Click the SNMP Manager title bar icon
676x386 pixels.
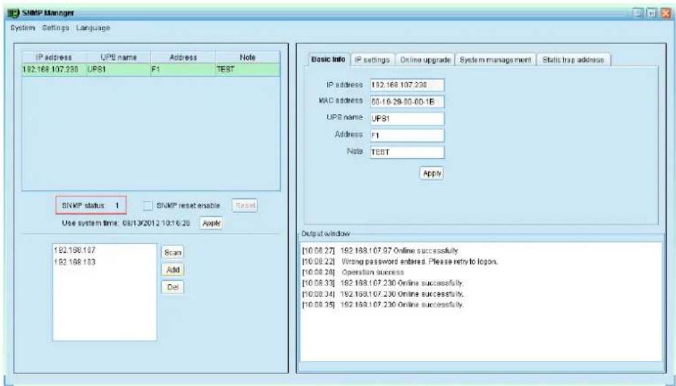(14, 13)
